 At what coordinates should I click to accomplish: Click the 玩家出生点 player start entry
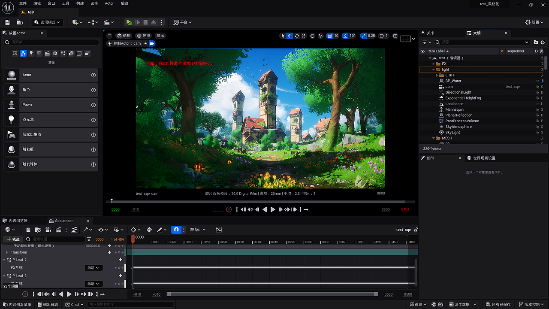[x=51, y=134]
